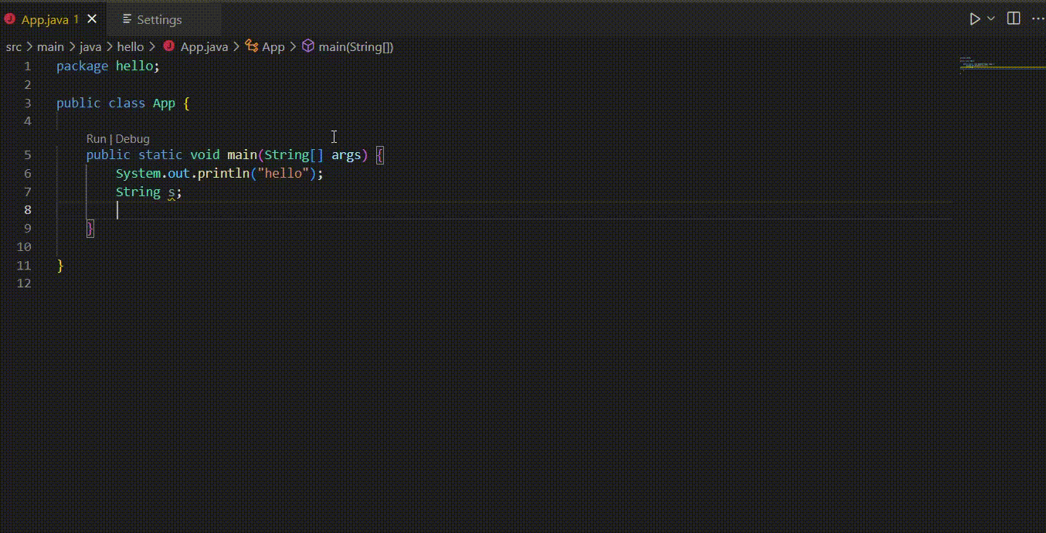
Task: Click the Java file icon on App.java tab
Action: pyautogui.click(x=10, y=19)
